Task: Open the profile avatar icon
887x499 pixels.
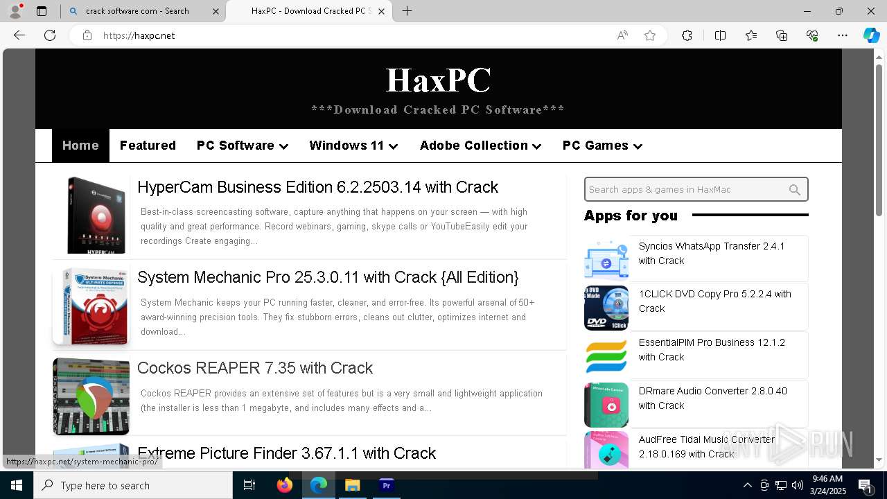Action: coord(15,11)
